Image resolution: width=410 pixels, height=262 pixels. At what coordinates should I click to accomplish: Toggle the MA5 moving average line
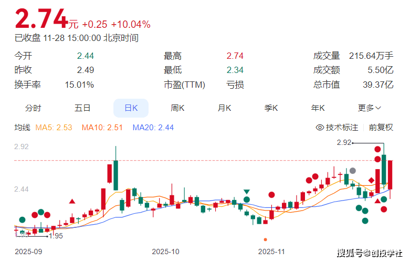[x=54, y=127]
